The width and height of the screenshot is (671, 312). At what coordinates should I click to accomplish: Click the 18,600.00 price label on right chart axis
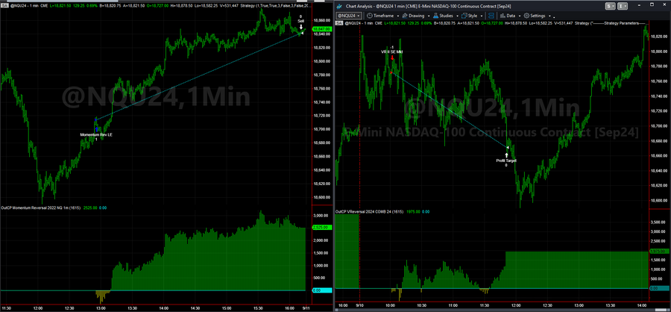click(658, 200)
